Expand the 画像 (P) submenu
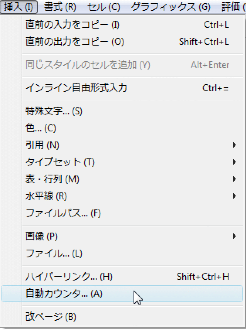 (132, 236)
